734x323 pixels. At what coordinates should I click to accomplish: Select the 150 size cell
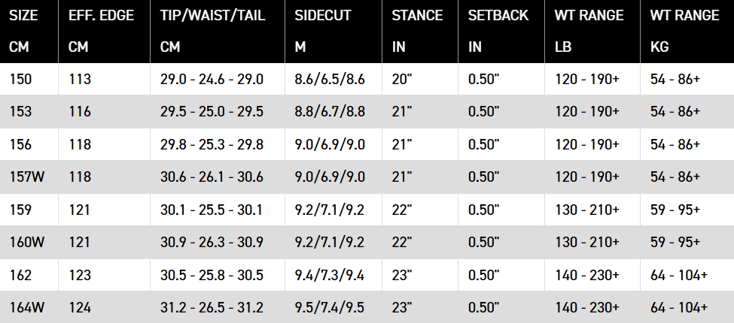pyautogui.click(x=20, y=79)
